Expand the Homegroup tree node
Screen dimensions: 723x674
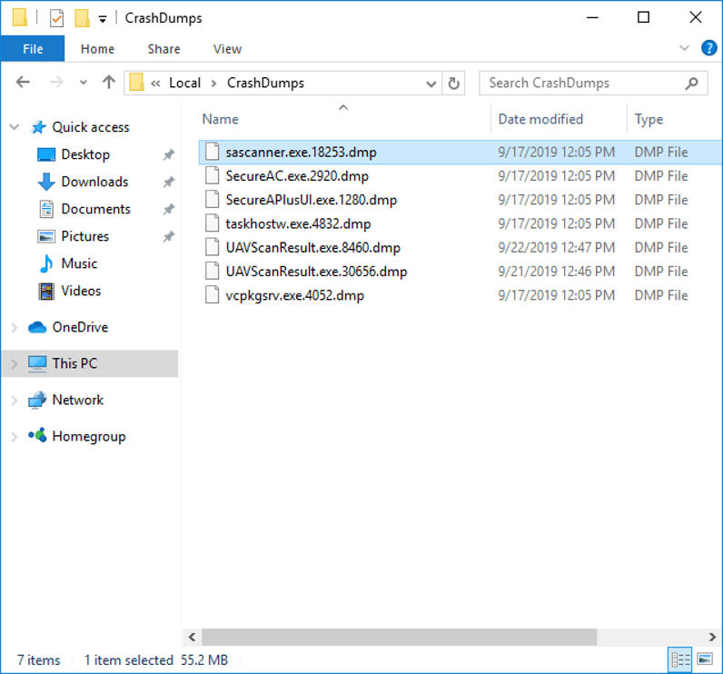tap(15, 437)
